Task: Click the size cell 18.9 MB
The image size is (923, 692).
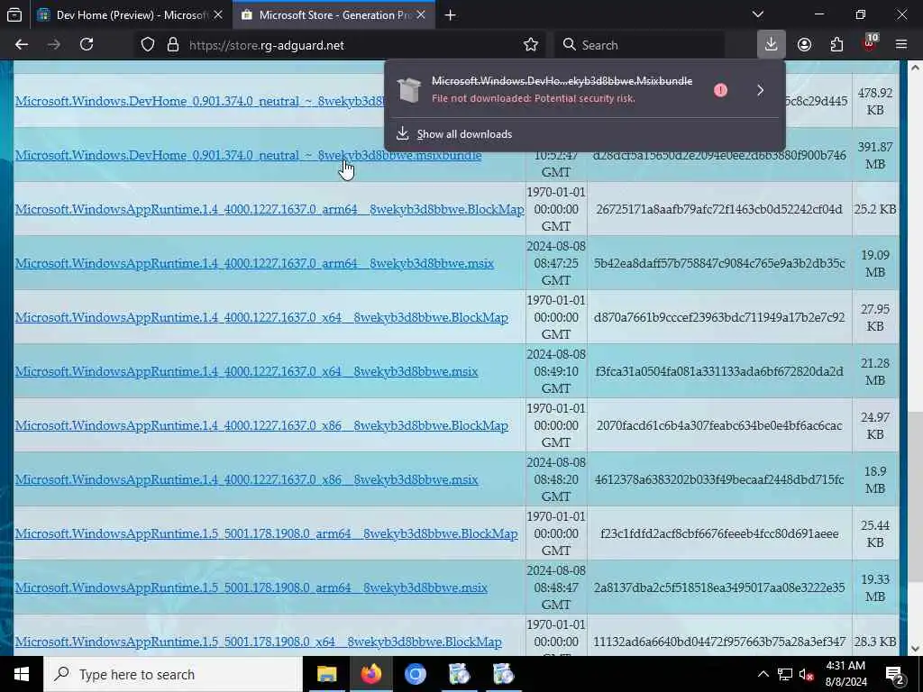Action: pyautogui.click(x=875, y=480)
